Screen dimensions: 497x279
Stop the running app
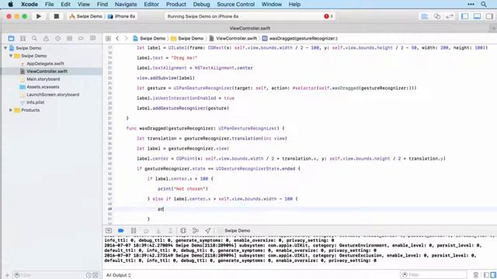tap(57, 16)
